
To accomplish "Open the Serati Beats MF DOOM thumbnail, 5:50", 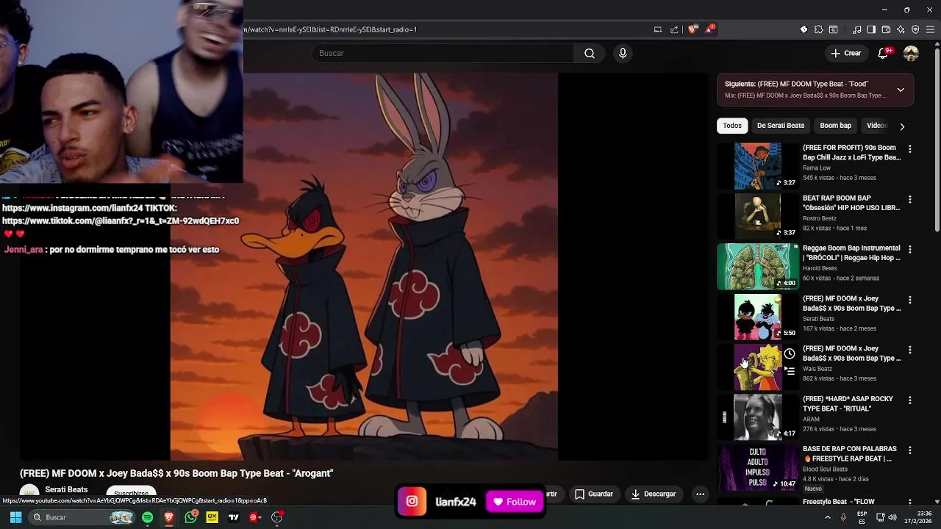I will pos(758,317).
